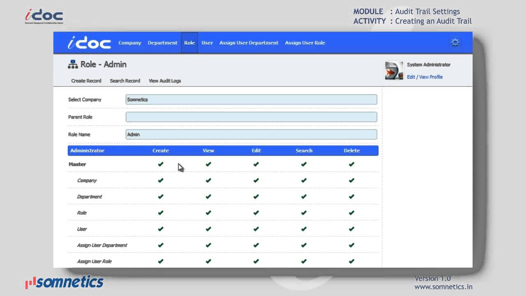Click the System Administrator profile picture
This screenshot has height=296, width=526.
(x=394, y=70)
